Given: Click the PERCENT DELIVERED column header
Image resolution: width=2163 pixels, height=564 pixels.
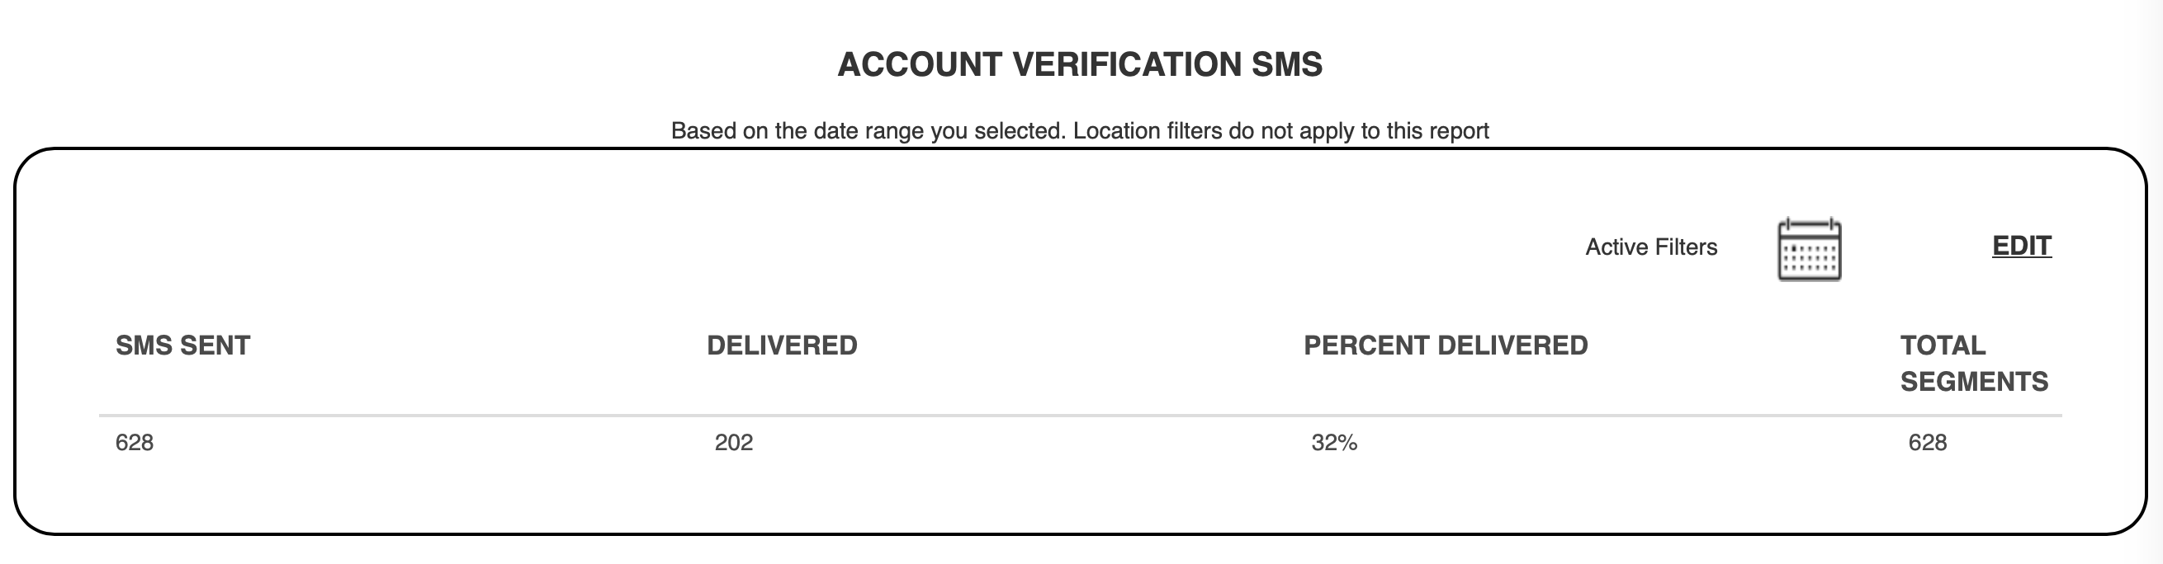Looking at the screenshot, I should point(1445,345).
